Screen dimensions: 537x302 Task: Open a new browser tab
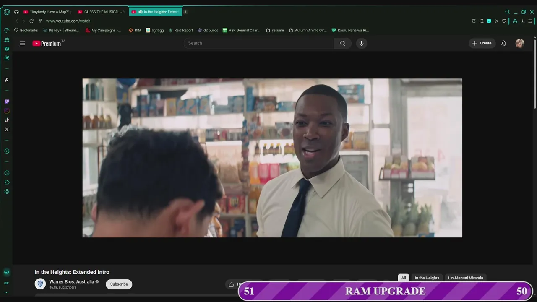pyautogui.click(x=185, y=12)
